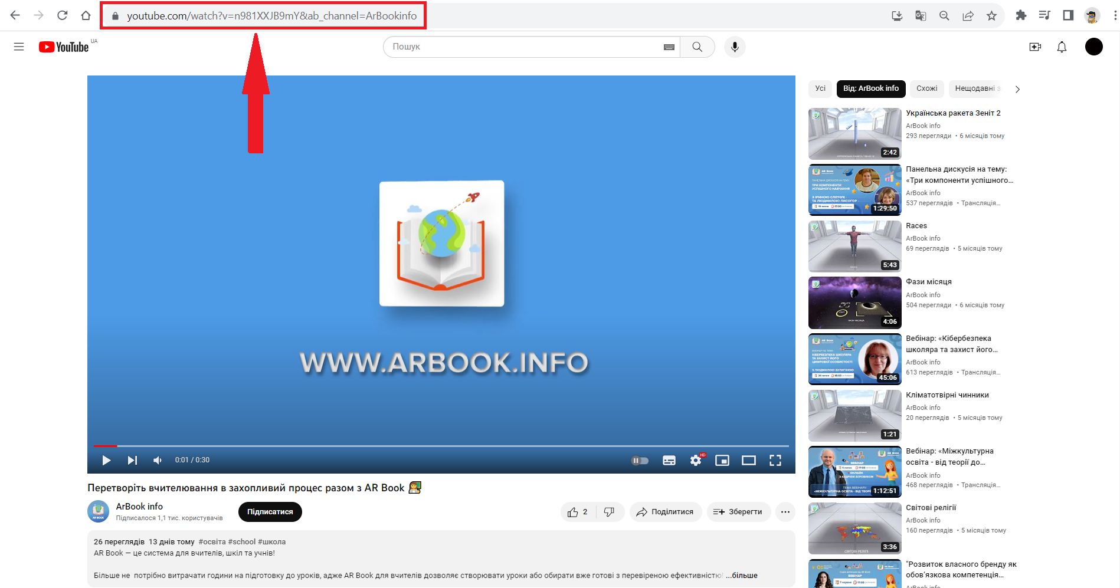Open the Фази місяця video title
The height and width of the screenshot is (588, 1120).
[x=929, y=282]
